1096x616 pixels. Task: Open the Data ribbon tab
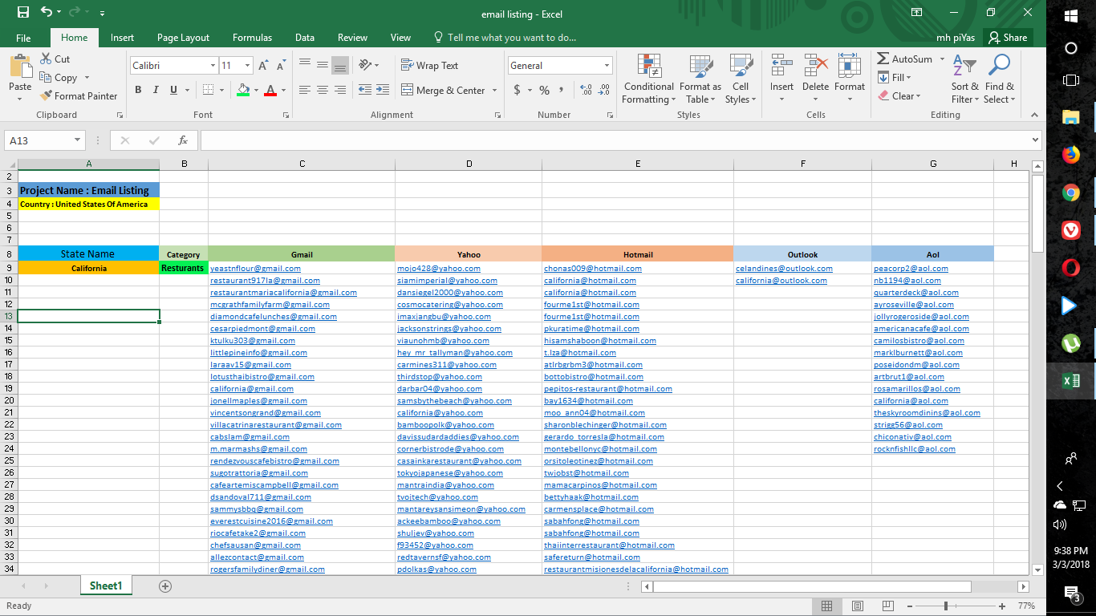[305, 37]
